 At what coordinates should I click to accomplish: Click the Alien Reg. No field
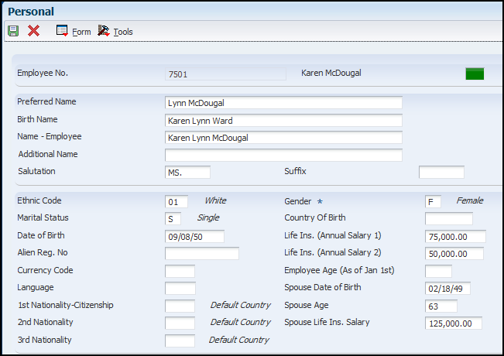[x=202, y=254]
